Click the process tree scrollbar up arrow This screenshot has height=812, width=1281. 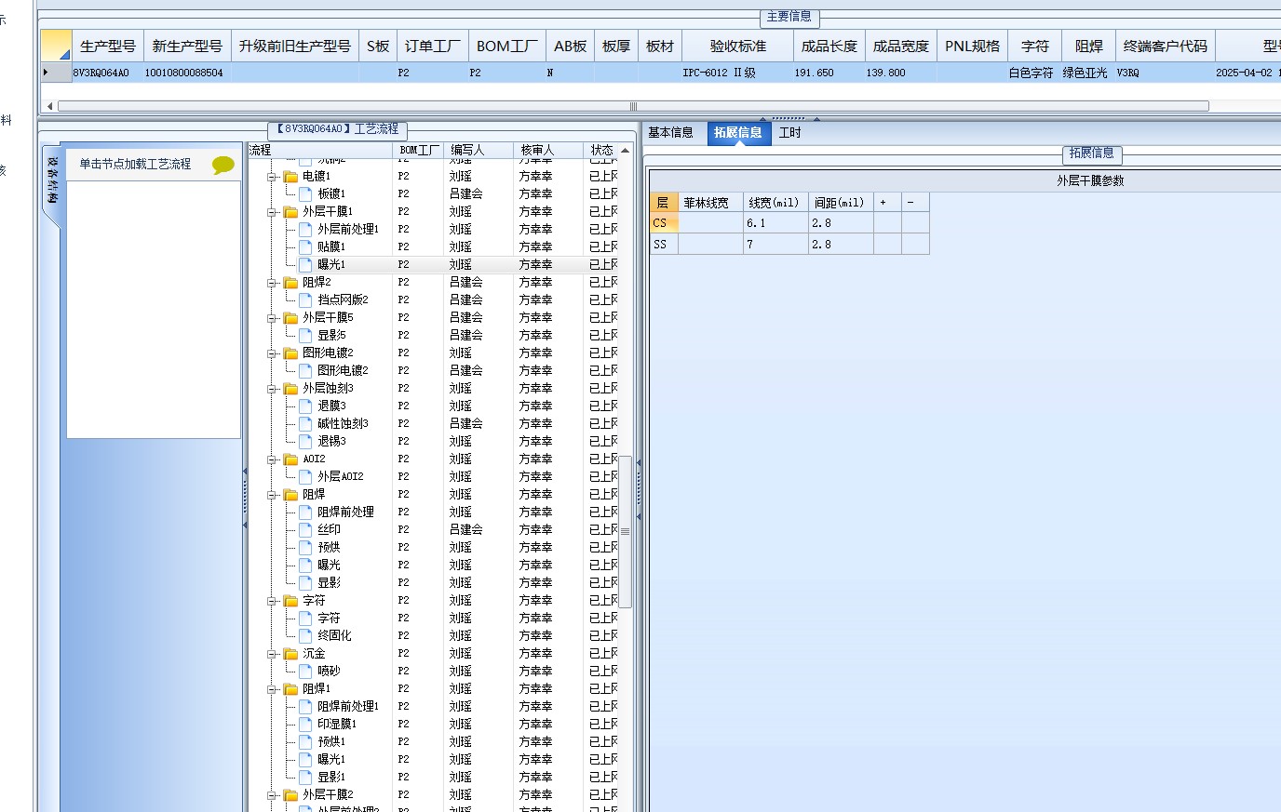626,151
